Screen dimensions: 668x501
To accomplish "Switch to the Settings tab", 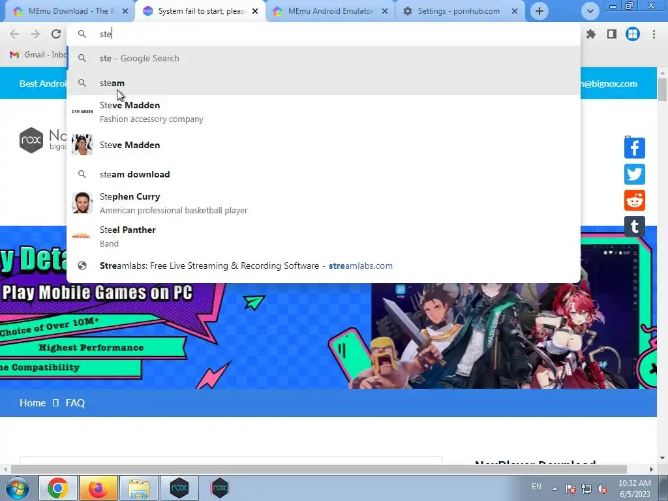I will tap(459, 11).
